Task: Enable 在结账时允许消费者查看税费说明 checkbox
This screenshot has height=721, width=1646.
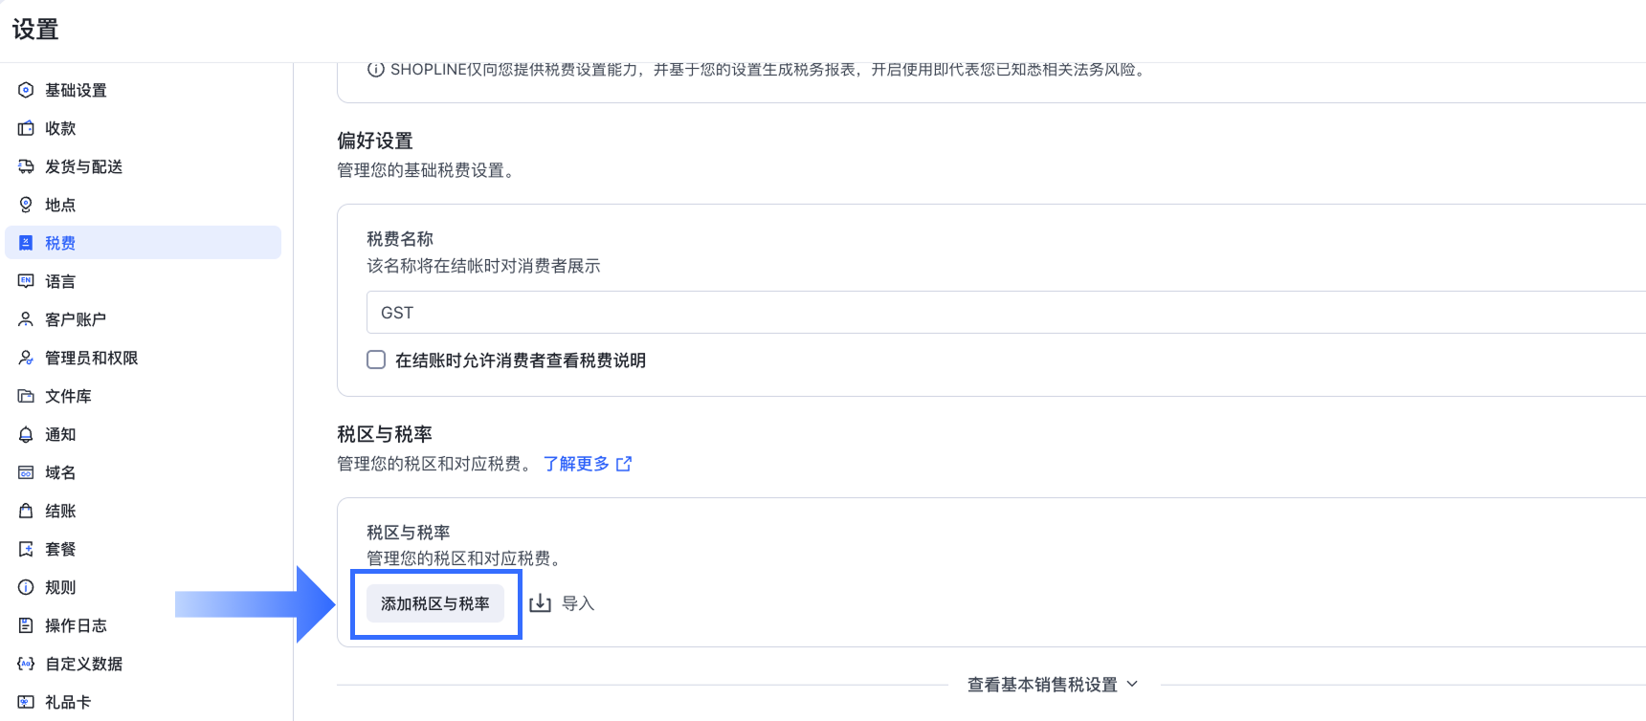Action: (376, 360)
